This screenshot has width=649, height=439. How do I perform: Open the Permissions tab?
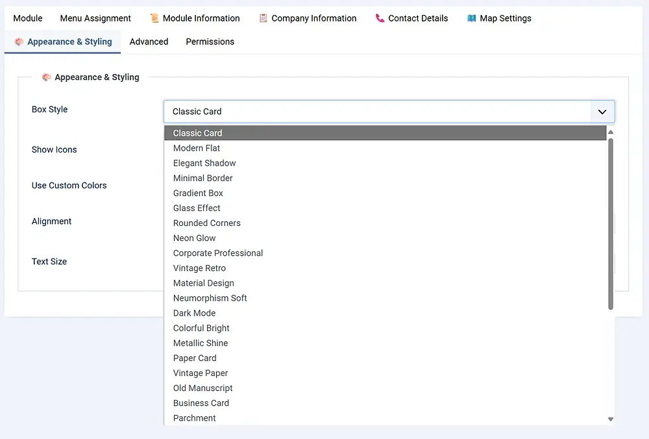(210, 42)
